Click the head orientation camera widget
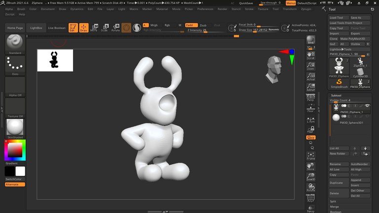Screen dimensions: 379x213 pyautogui.click(x=274, y=70)
